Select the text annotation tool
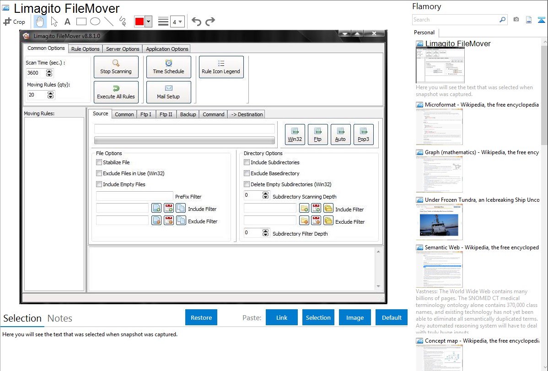Screen dimensions: 548x371 pyautogui.click(x=67, y=22)
